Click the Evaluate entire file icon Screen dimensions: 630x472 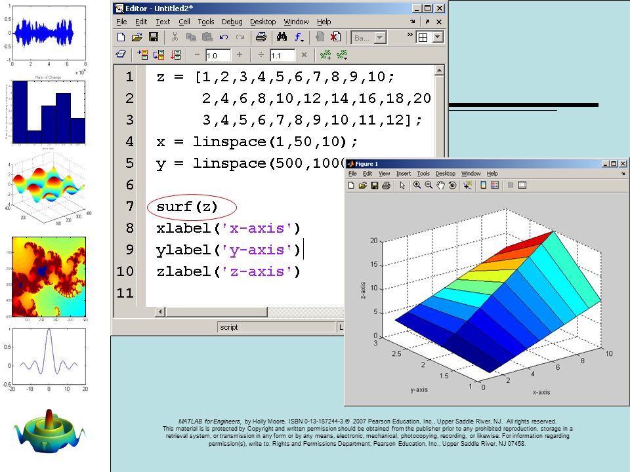pos(176,54)
